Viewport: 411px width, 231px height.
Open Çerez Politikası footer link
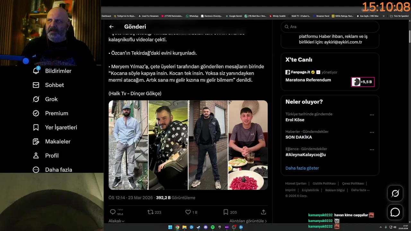point(353,184)
